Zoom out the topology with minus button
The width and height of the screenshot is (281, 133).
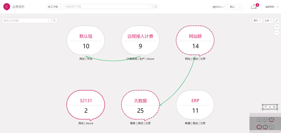277,33
